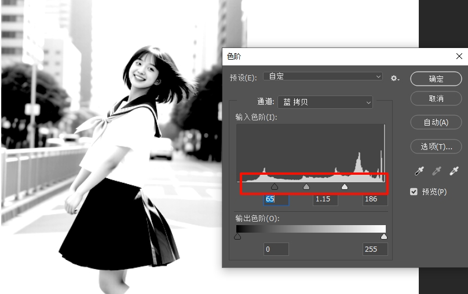Click the output black slider handle

click(237, 237)
